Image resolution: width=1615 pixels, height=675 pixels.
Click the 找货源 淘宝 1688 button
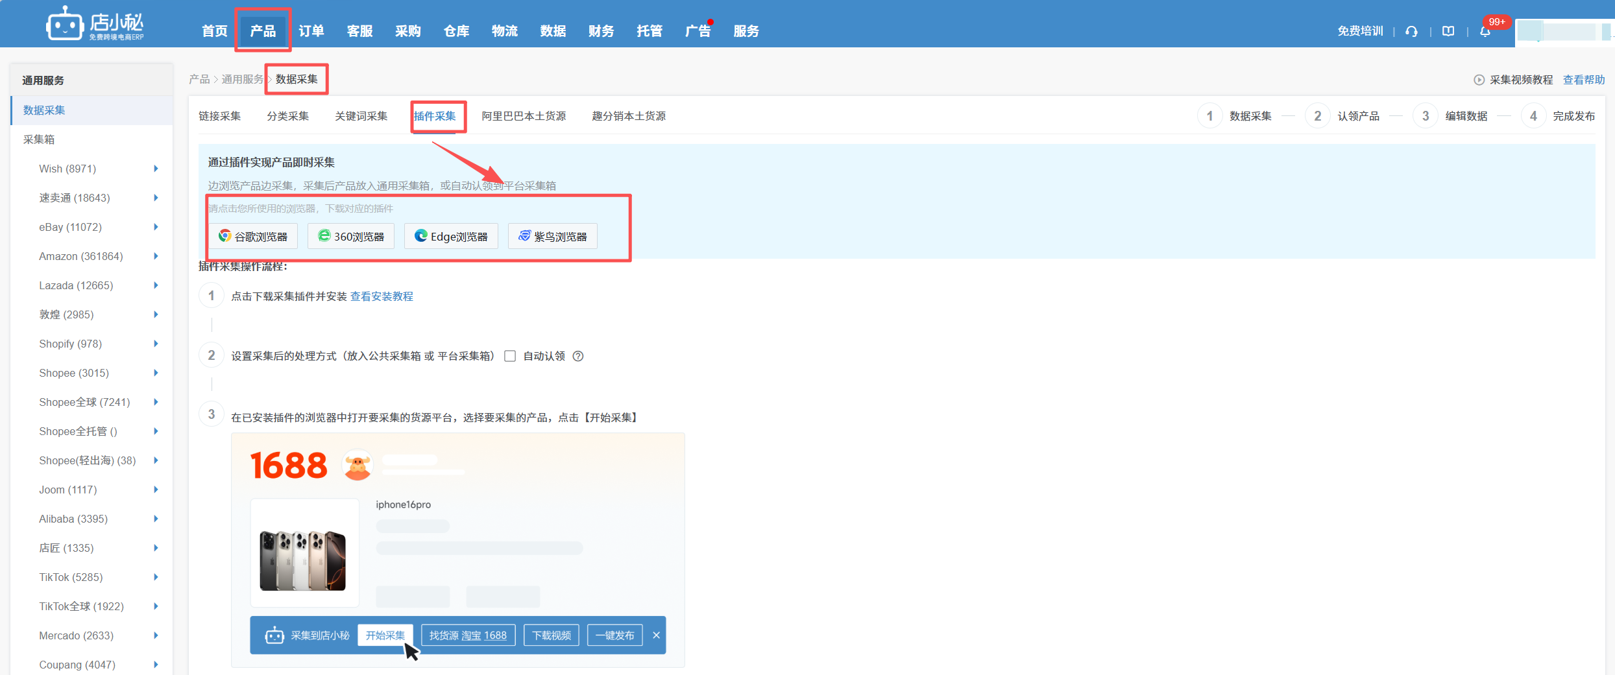[468, 635]
